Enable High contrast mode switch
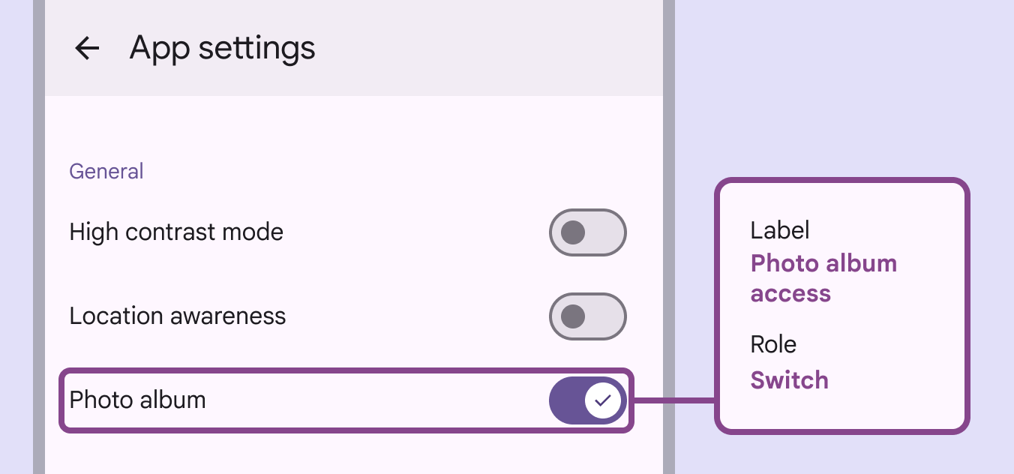The image size is (1014, 474). coord(588,232)
